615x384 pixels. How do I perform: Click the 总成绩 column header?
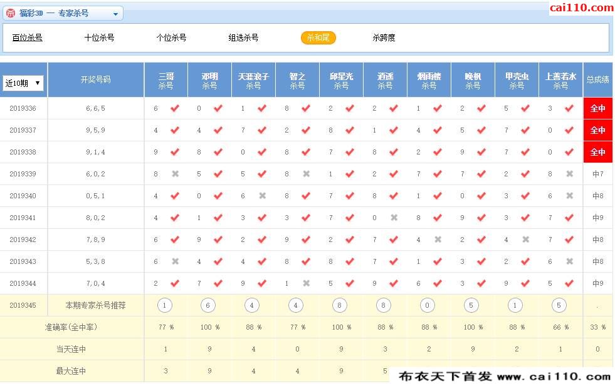pos(598,79)
